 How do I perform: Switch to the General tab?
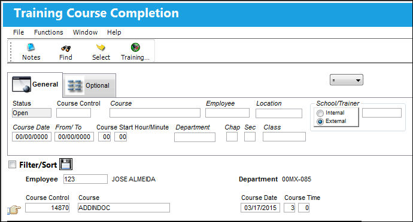pos(35,85)
